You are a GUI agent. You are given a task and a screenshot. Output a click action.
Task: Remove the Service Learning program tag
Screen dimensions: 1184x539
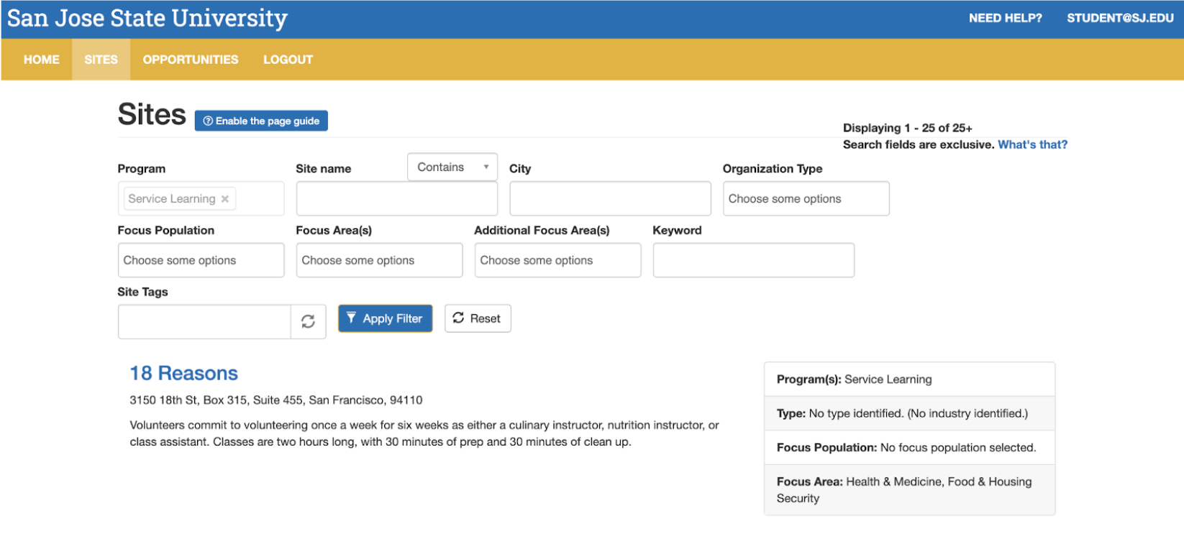click(225, 199)
